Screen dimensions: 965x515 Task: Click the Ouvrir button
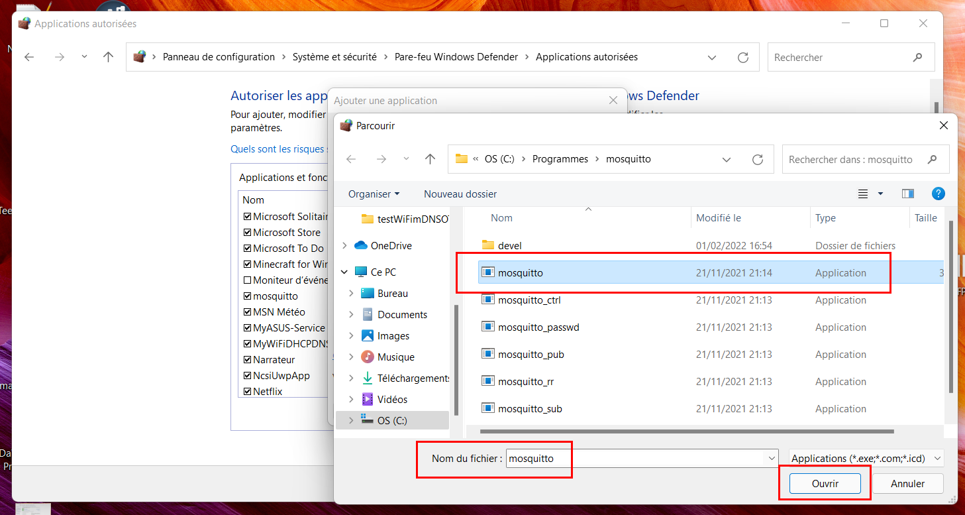tap(825, 483)
